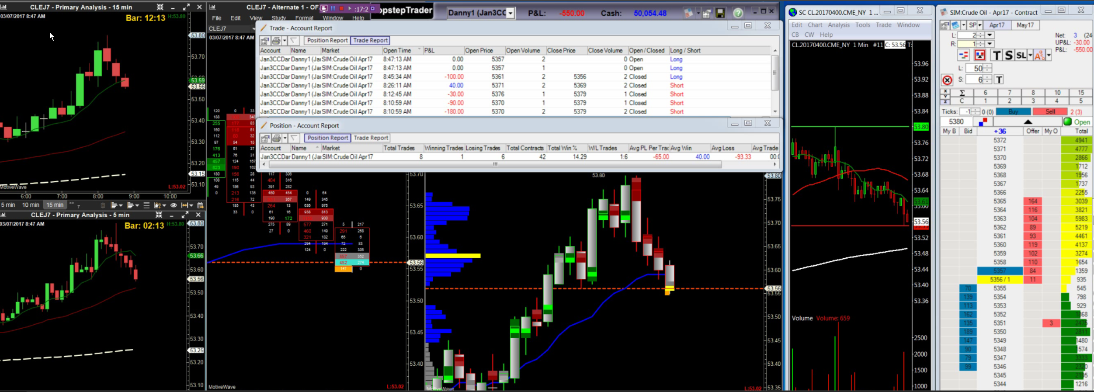Click the blue chart icon in contract window toolbar

pos(955,25)
